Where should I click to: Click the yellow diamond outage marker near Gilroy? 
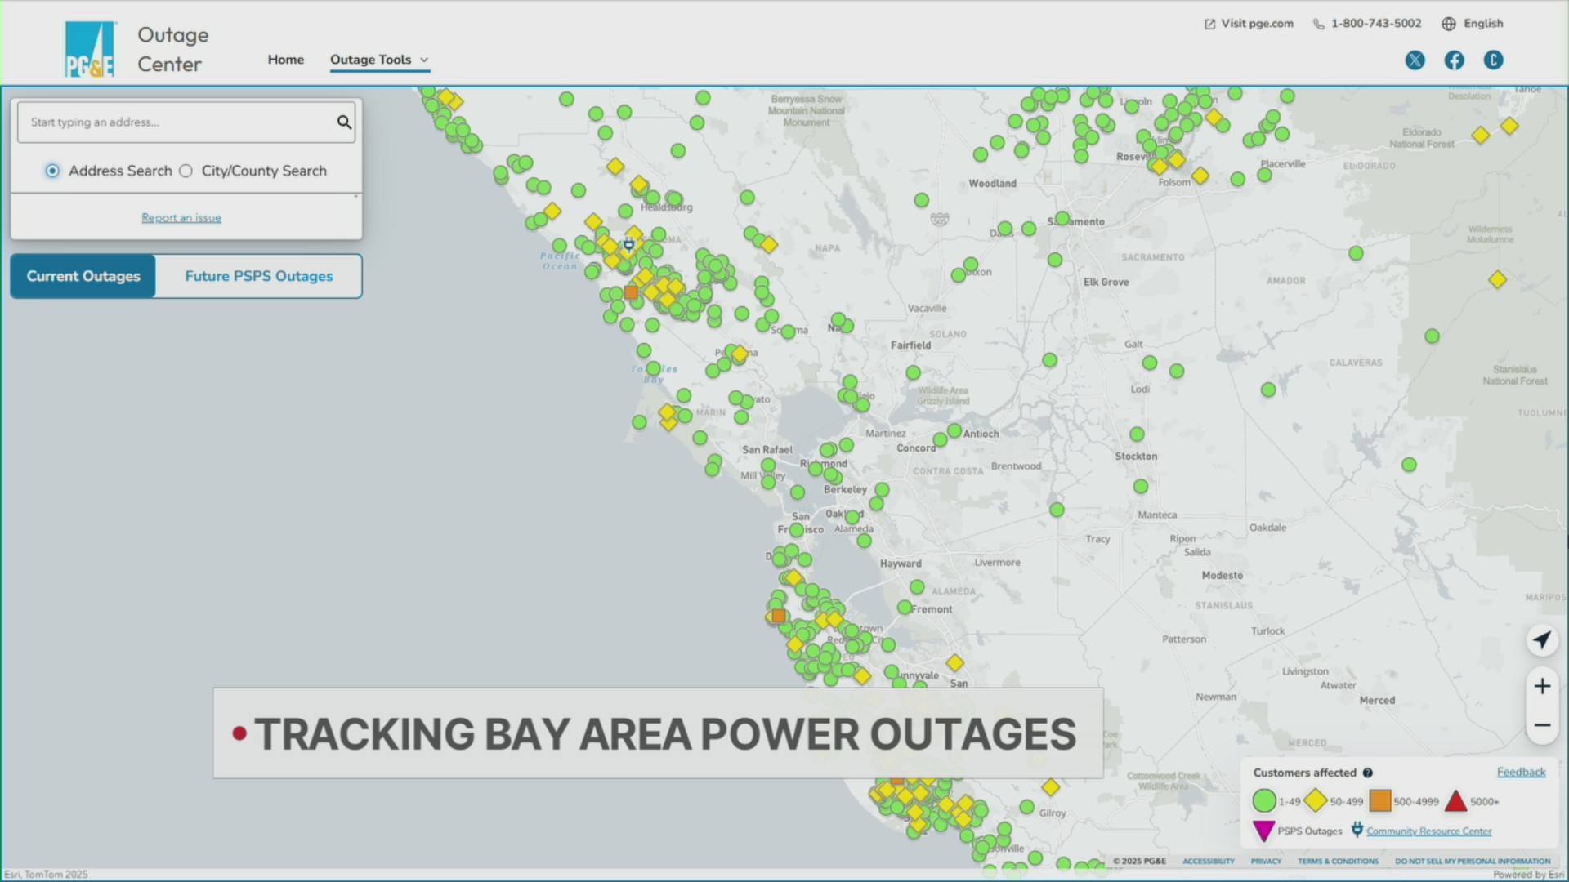point(1051,787)
